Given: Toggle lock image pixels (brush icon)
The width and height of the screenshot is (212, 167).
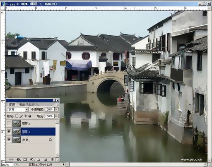Looking at the screenshot, I should (x=21, y=116).
